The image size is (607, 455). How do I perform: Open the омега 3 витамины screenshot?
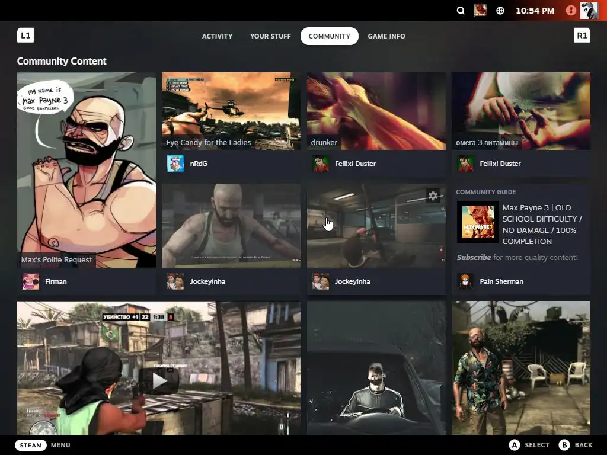click(521, 111)
